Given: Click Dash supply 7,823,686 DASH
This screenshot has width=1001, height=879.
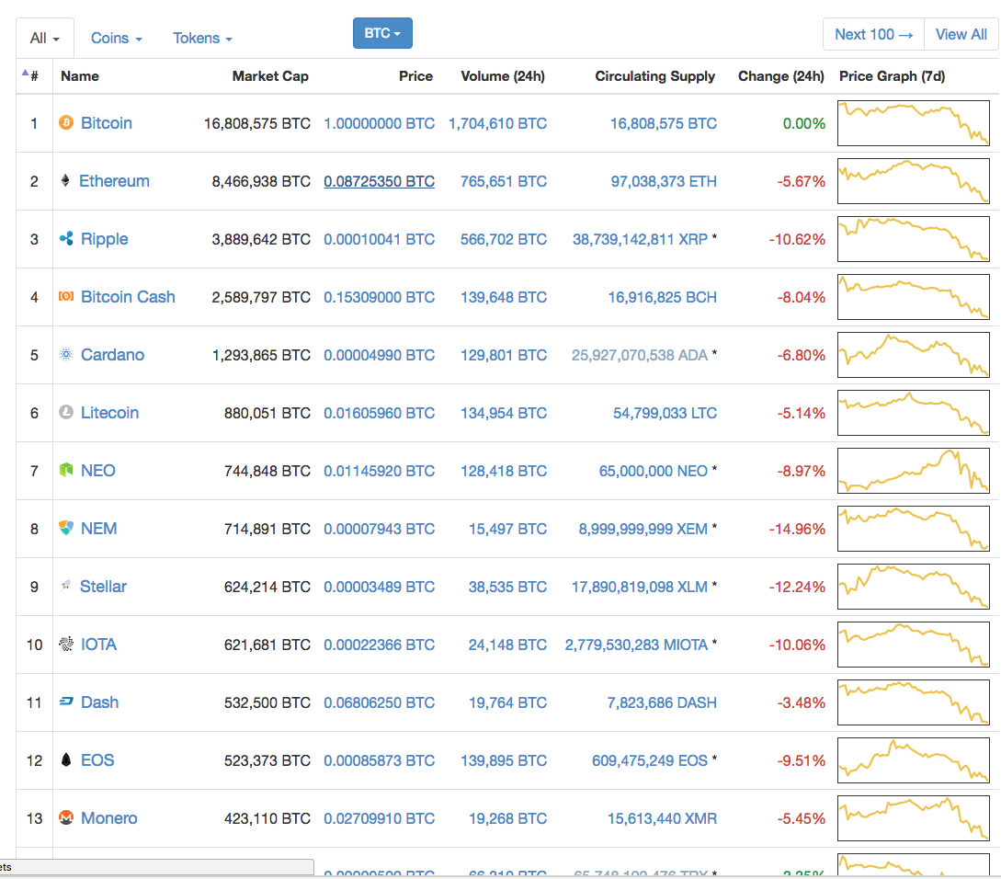Looking at the screenshot, I should pos(662,702).
